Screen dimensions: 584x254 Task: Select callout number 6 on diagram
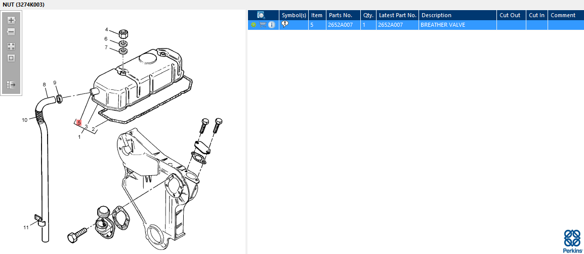pyautogui.click(x=106, y=39)
